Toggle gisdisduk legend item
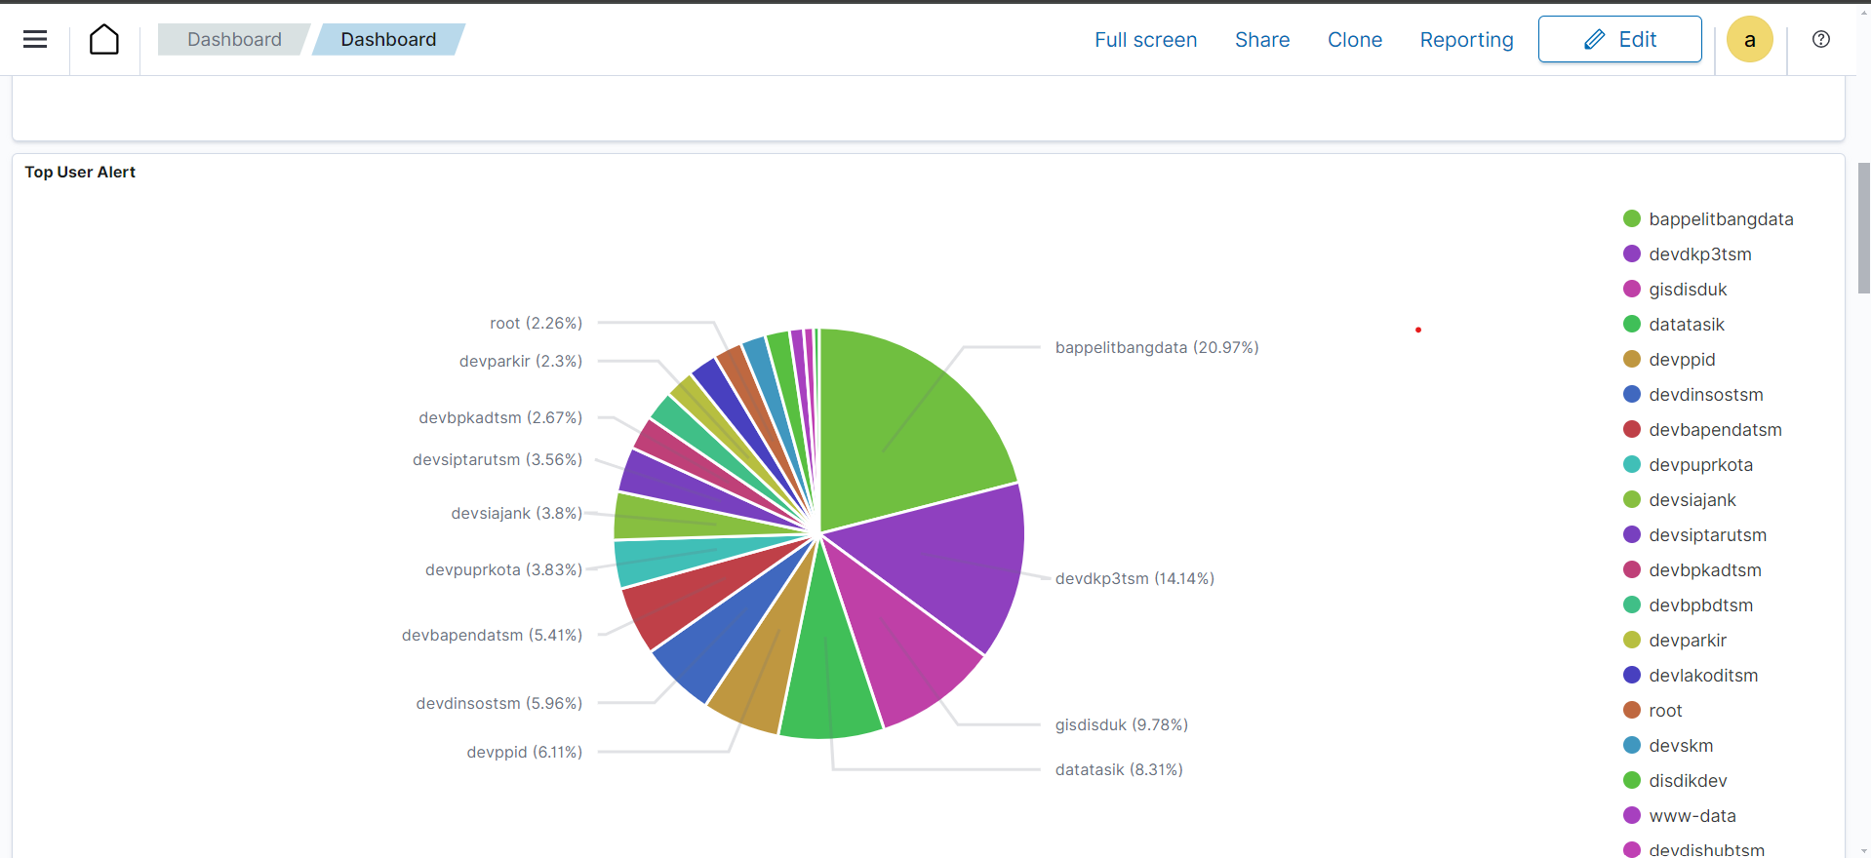Screen dimensions: 1871x858 click(x=1687, y=290)
